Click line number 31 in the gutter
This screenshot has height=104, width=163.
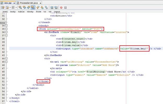[x=3, y=16]
